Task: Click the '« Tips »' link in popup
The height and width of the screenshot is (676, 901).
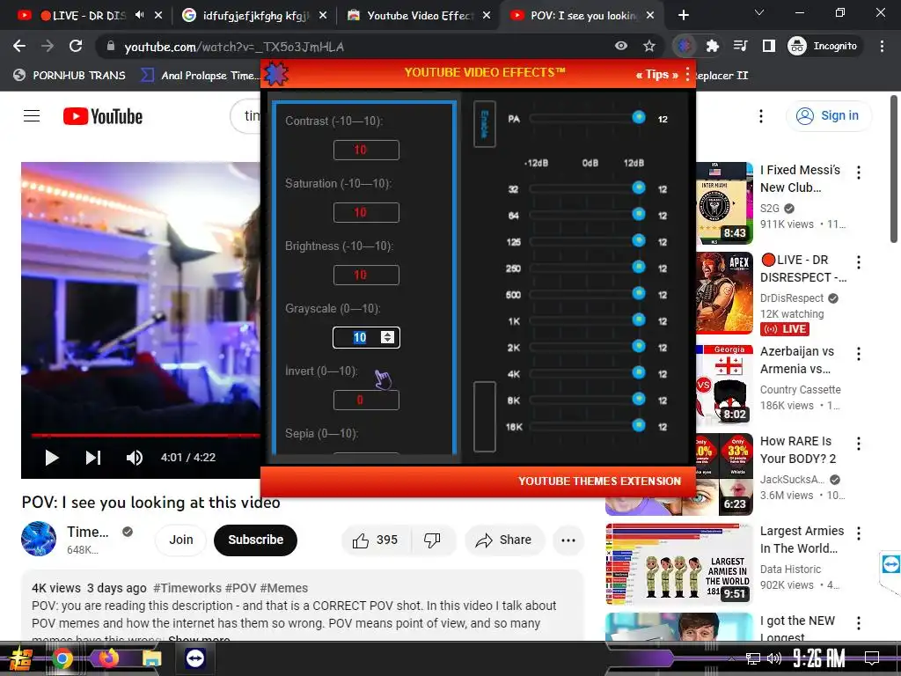Action: coord(656,74)
